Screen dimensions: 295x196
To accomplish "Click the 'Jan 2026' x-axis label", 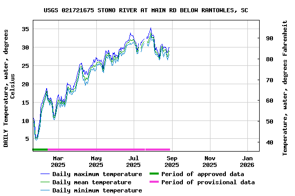I will pyautogui.click(x=247, y=162).
